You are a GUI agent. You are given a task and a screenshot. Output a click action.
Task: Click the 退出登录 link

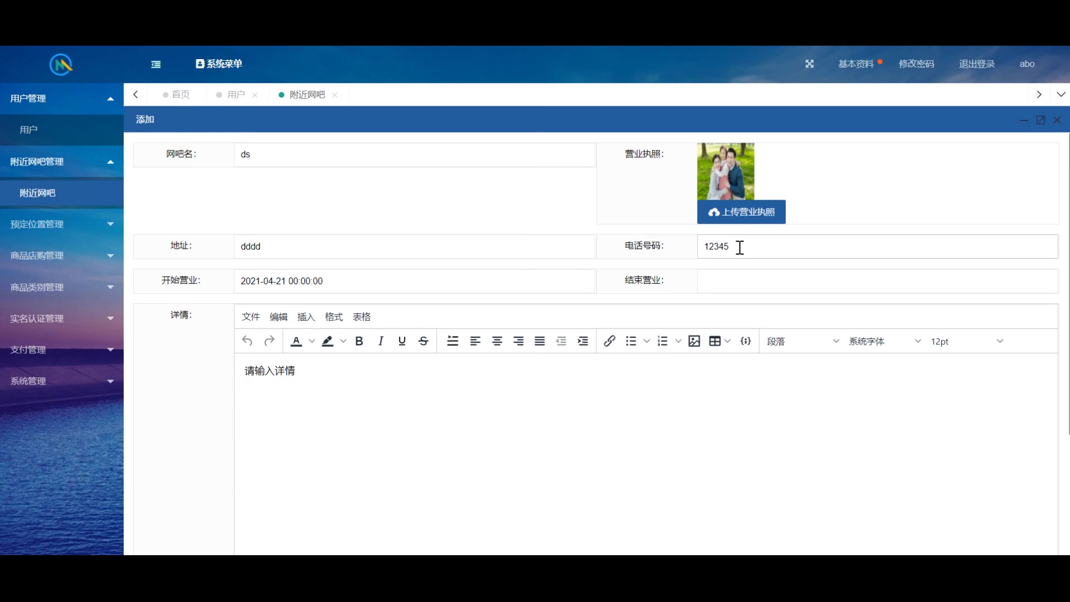(x=976, y=64)
